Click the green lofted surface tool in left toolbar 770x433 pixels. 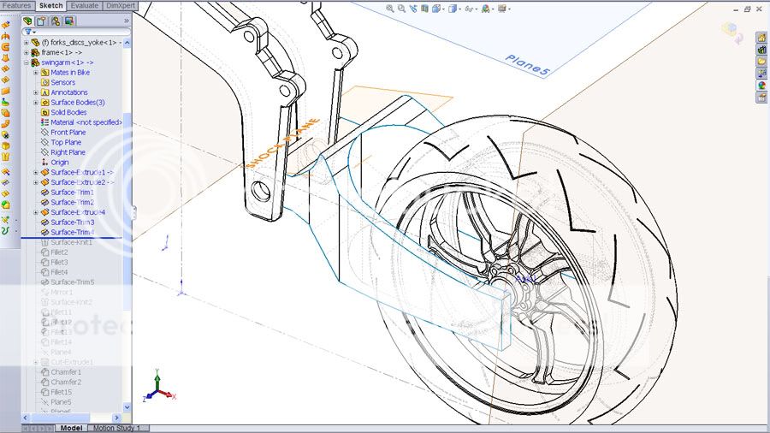[5, 102]
